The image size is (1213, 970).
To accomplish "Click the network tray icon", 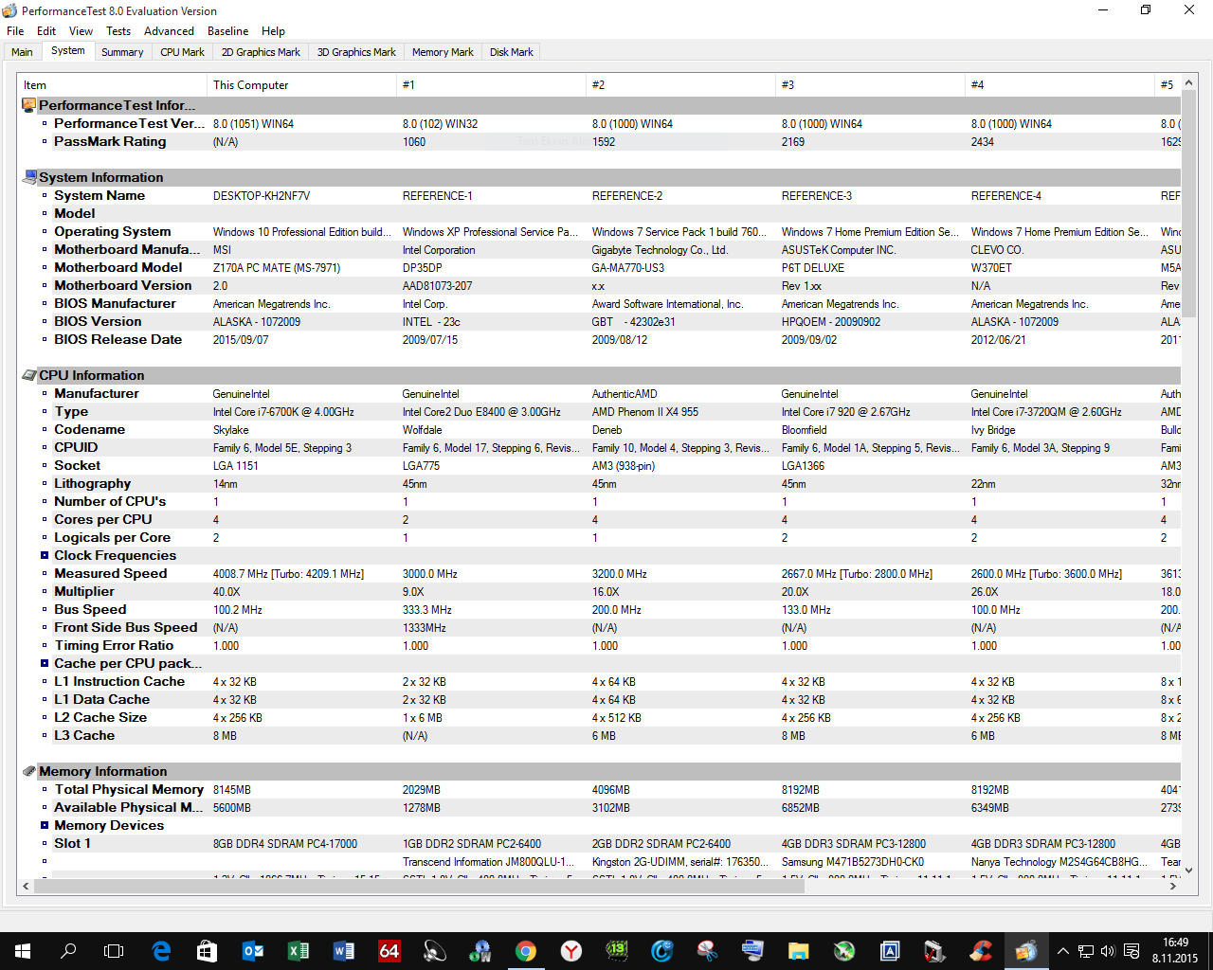I will pos(1086,950).
